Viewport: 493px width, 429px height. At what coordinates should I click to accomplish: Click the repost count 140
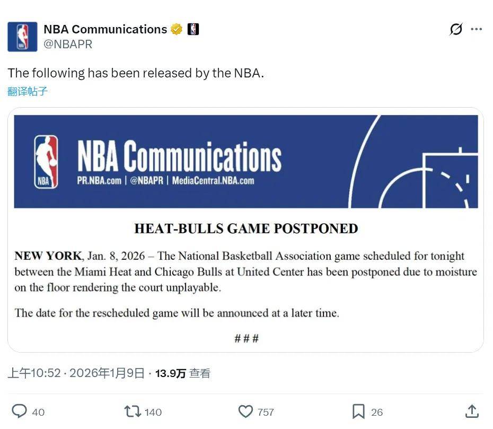click(153, 412)
